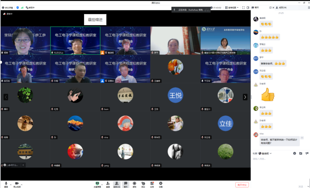310x188 pixels.
Task: Click nina's avatar in the chat list
Action: pos(256,135)
